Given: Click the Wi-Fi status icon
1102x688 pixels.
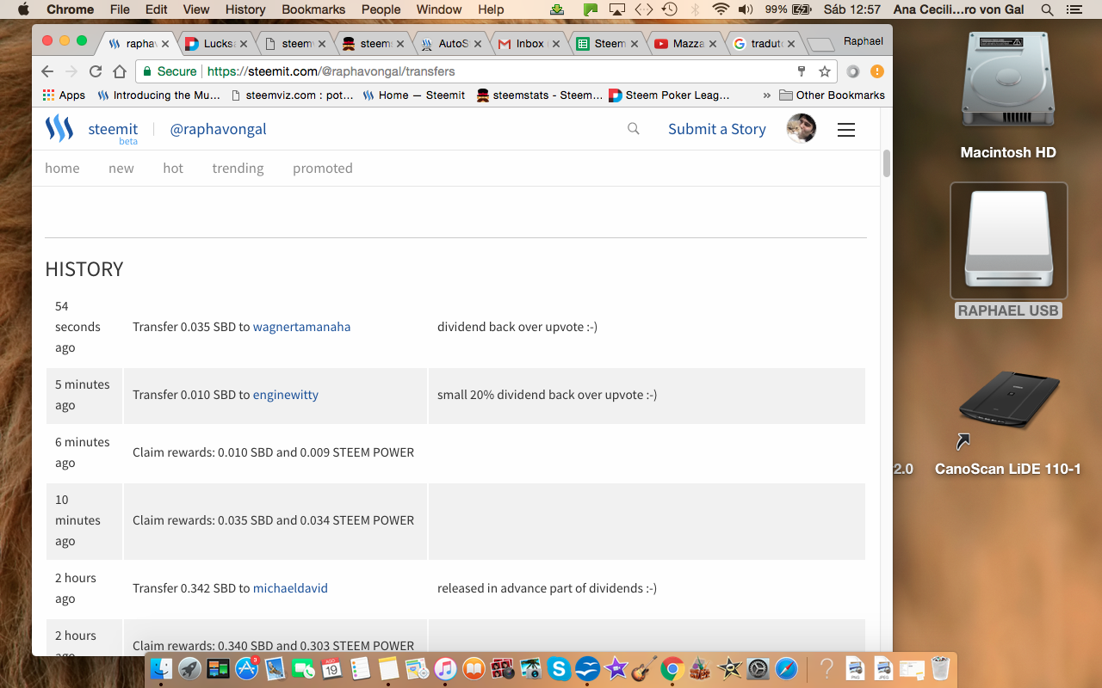Looking at the screenshot, I should click(x=721, y=9).
